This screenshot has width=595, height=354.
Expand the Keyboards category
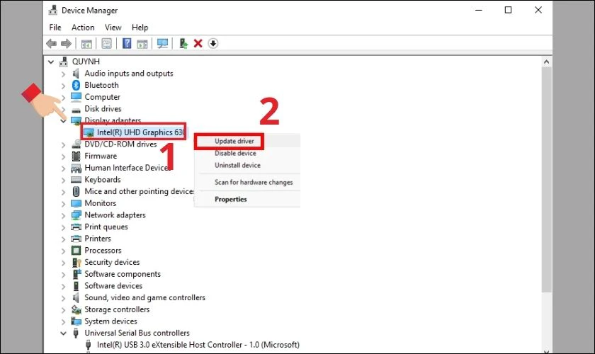[x=63, y=181]
